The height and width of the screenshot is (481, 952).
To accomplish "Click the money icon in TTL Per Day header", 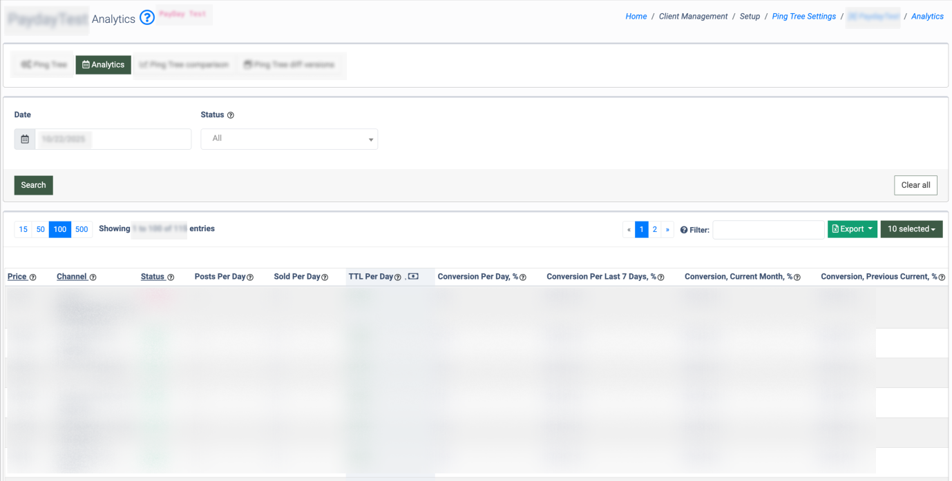I will pos(413,277).
